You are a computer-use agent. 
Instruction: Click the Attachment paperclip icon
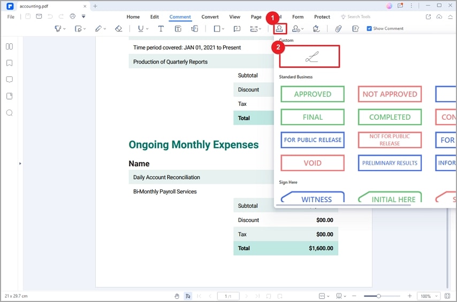coord(338,28)
